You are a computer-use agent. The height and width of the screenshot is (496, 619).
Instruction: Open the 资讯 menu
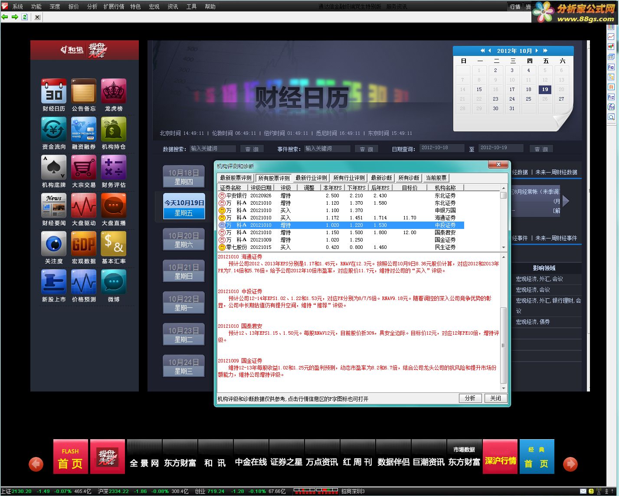coord(173,7)
